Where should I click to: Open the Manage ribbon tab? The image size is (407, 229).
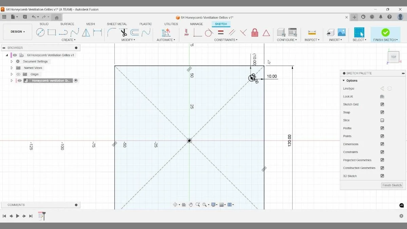click(196, 24)
